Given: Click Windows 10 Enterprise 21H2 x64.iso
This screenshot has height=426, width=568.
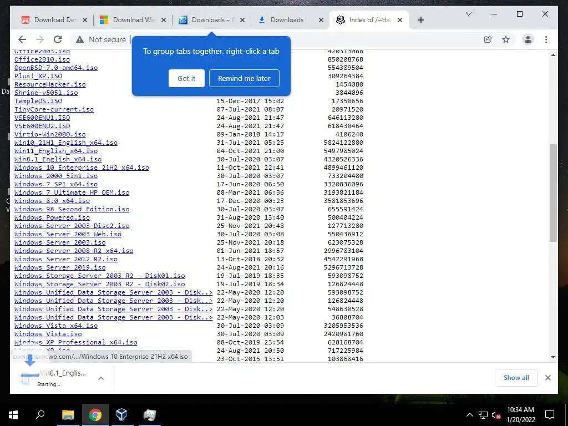Looking at the screenshot, I should tap(82, 168).
